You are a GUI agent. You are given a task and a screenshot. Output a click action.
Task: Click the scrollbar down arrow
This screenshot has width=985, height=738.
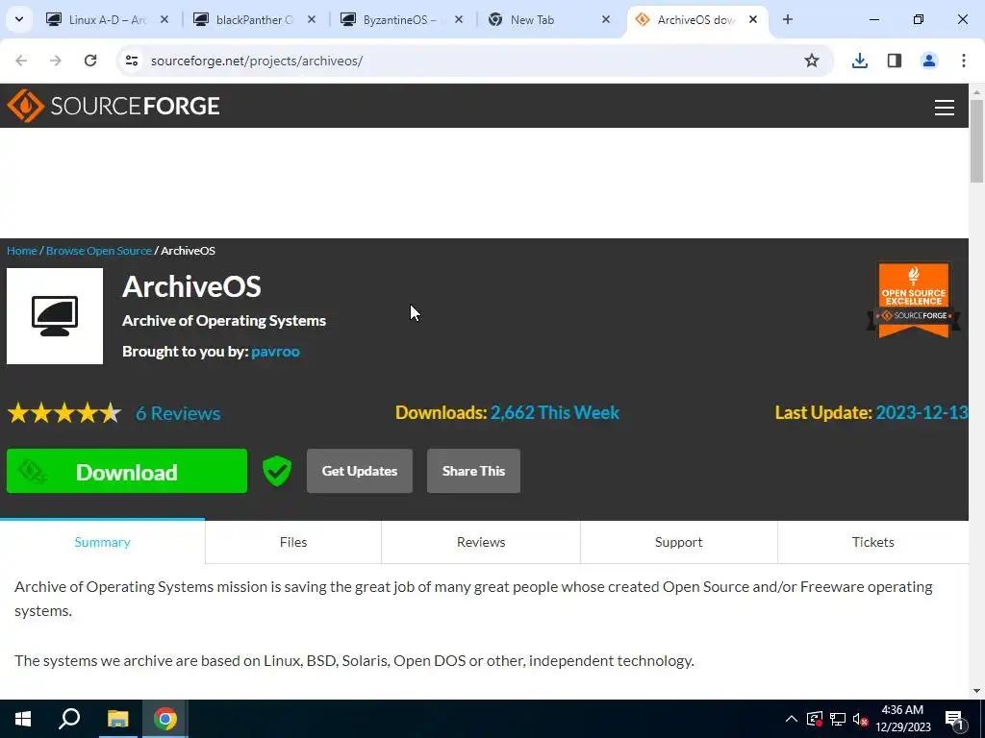pos(976,691)
